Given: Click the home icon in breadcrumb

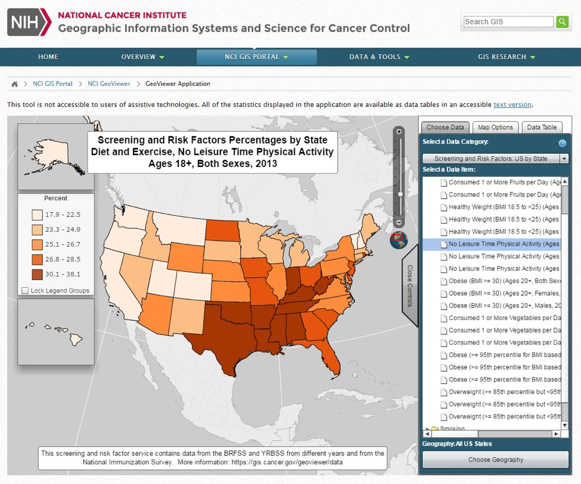Looking at the screenshot, I should click(x=15, y=84).
